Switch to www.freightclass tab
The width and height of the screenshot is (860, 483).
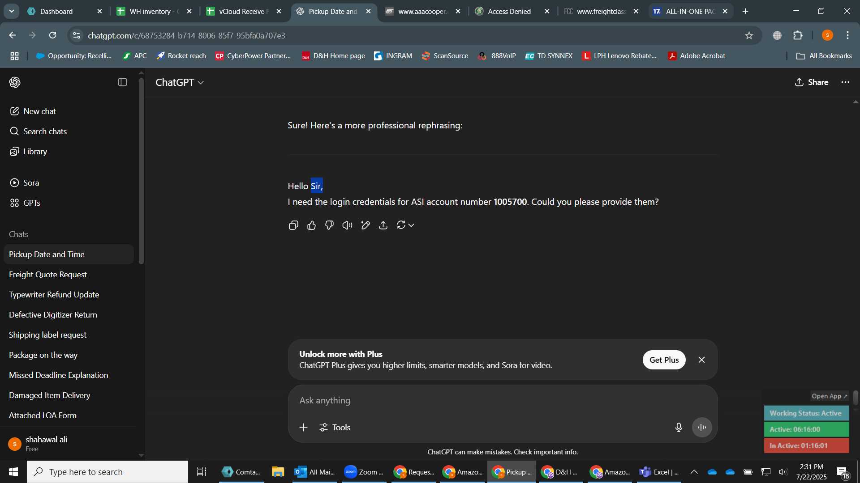click(602, 12)
